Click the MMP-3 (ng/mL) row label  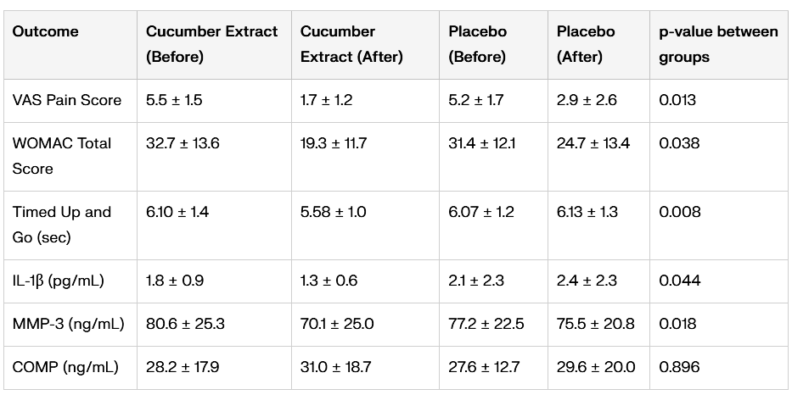[68, 324]
